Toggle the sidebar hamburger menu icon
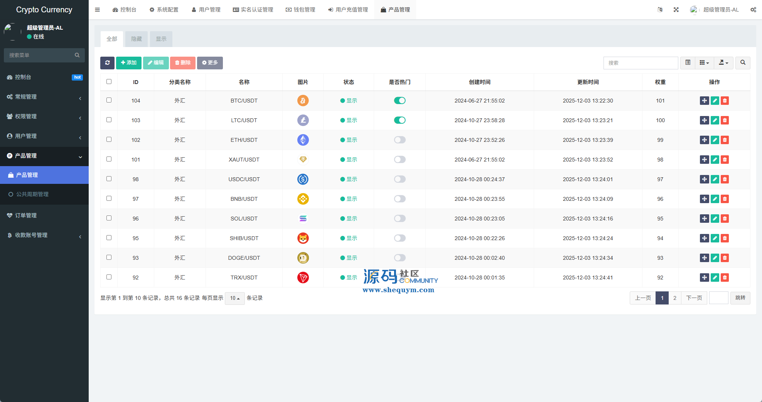 tap(98, 10)
